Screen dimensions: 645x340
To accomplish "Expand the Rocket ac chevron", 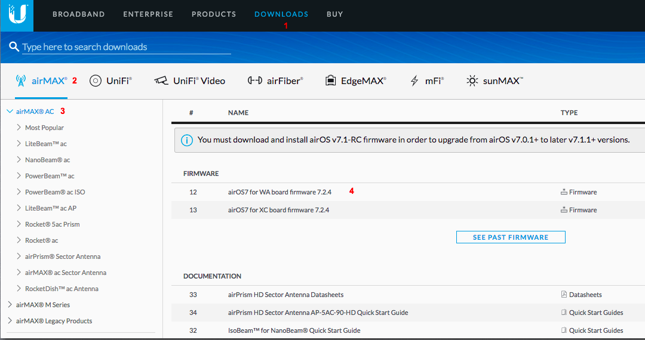I will point(19,240).
